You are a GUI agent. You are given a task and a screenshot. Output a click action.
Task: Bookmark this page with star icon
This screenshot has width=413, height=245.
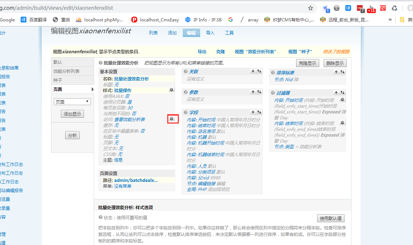tap(311, 8)
